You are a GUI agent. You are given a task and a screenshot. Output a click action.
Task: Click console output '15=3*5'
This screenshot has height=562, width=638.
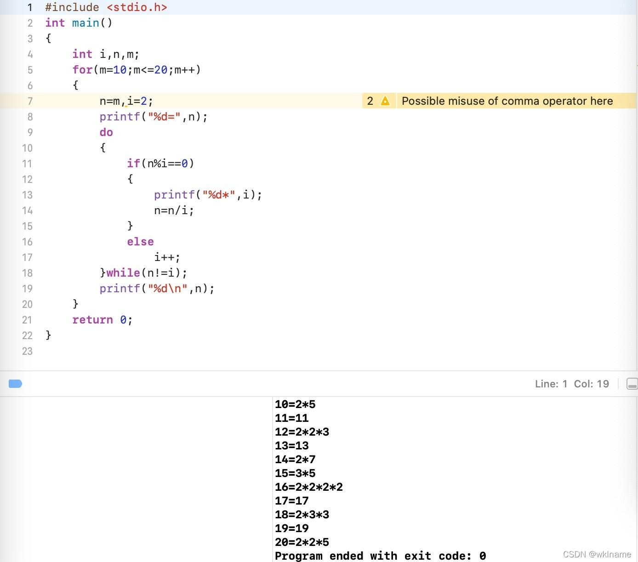295,473
